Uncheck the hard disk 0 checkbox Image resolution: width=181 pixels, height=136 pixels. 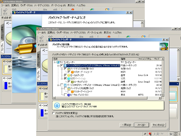[x=62, y=66]
